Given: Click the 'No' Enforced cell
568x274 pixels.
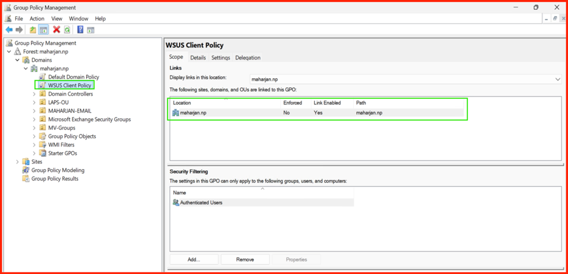Looking at the screenshot, I should click(x=286, y=113).
